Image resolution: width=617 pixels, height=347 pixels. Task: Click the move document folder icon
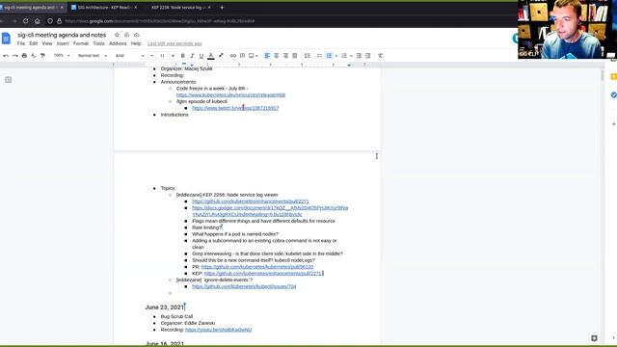click(x=126, y=35)
